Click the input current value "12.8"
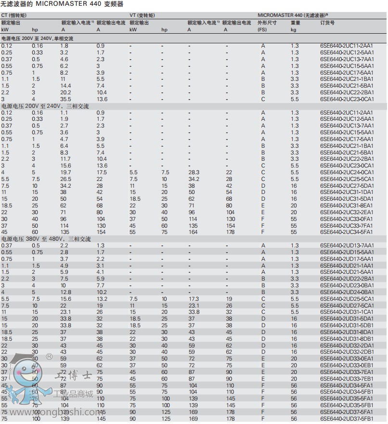Screen dimensions: 388x424 click(x=65, y=292)
